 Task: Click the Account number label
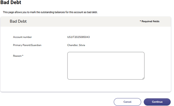tap(23, 37)
